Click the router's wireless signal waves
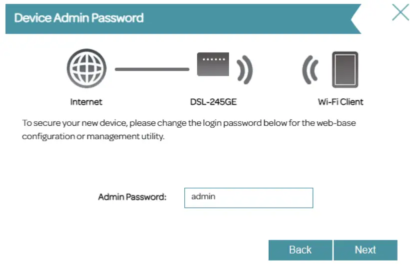This screenshot has height=266, width=410. pos(244,69)
